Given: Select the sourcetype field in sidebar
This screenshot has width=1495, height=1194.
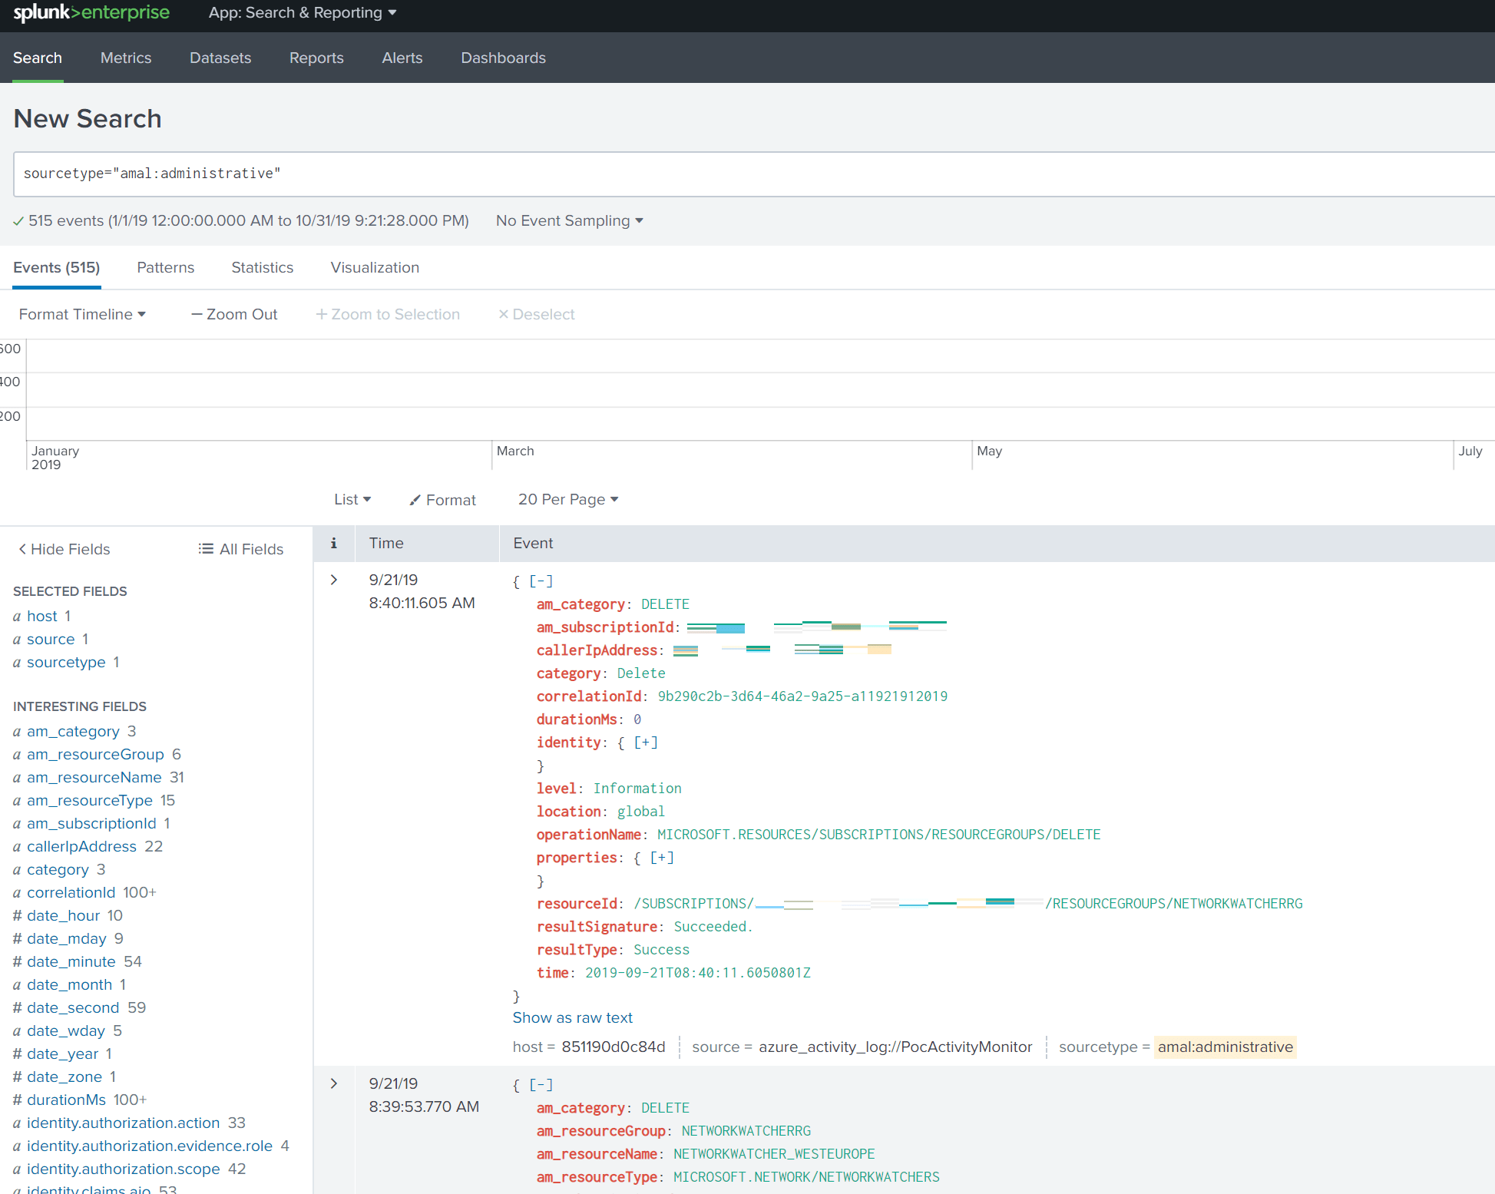Looking at the screenshot, I should coord(66,662).
